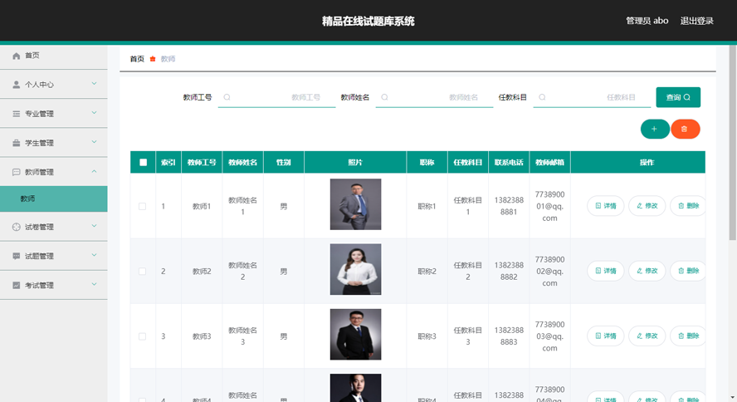Click the person icon beside 个人中心
The width and height of the screenshot is (737, 402).
pyautogui.click(x=16, y=85)
